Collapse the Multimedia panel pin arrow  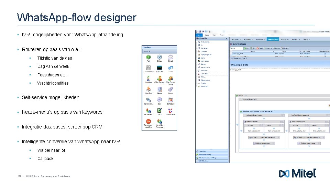pyautogui.click(x=227, y=39)
